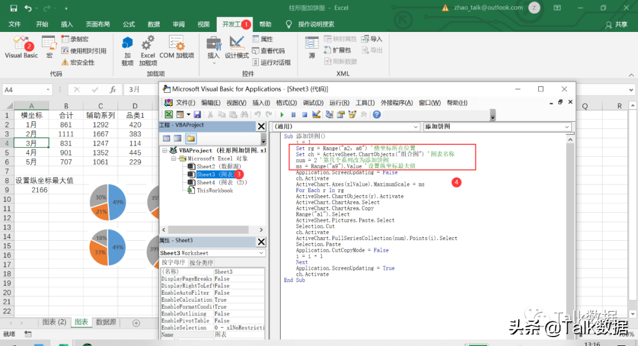Click the VBA help question mark icon
Viewport: 638px width, 346px height.
click(x=377, y=115)
